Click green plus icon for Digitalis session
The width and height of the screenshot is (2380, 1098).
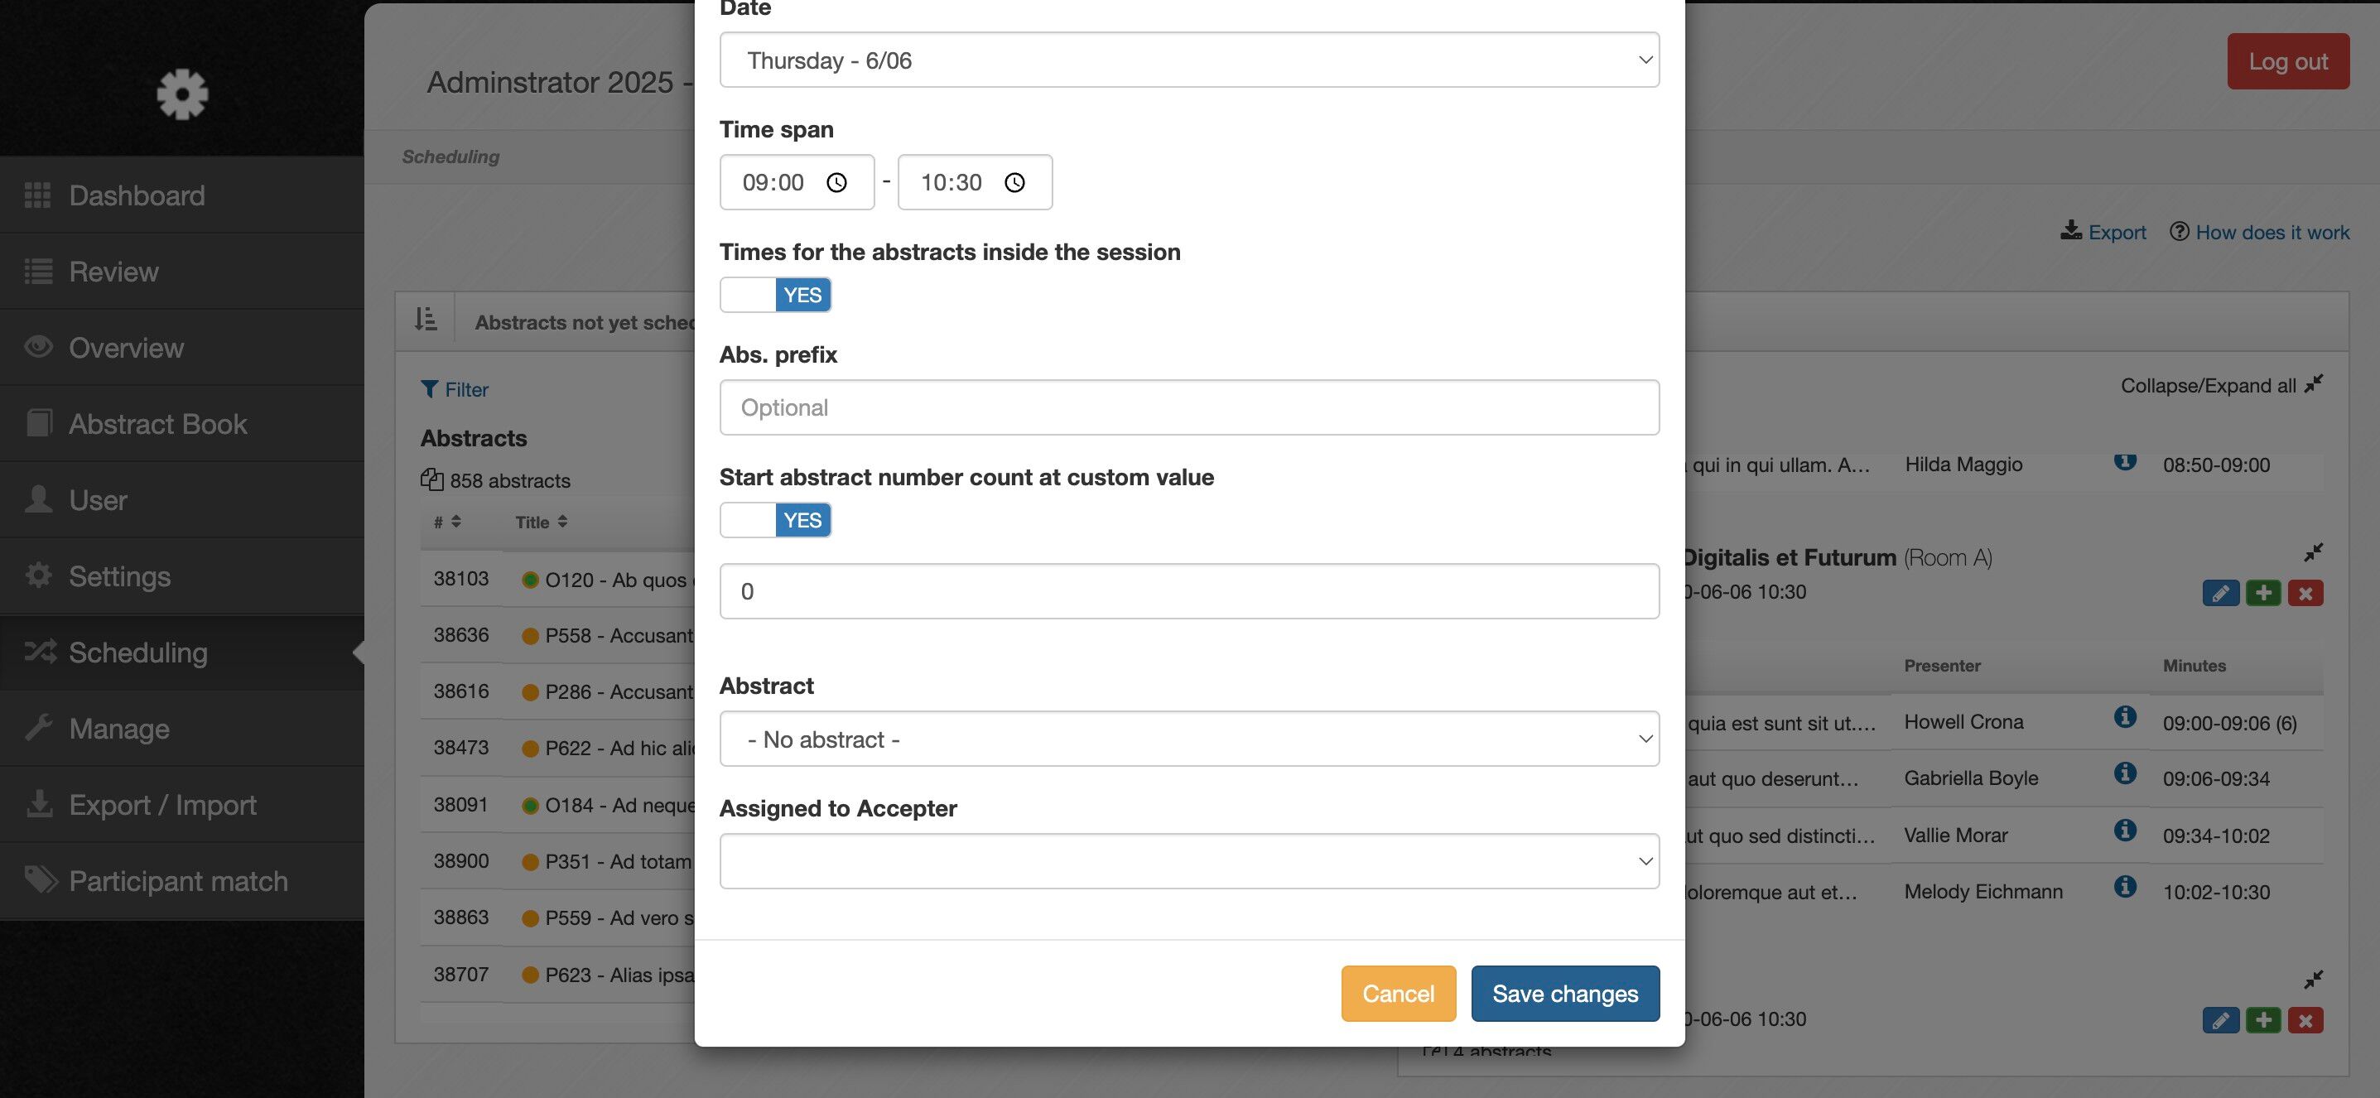[2262, 594]
